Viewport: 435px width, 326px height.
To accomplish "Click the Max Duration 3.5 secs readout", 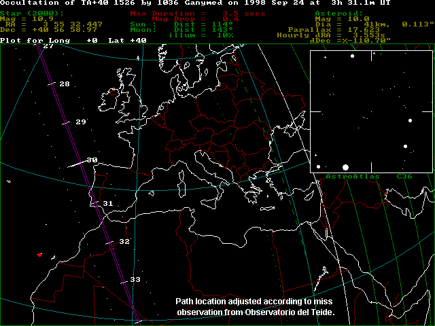I will click(x=188, y=13).
